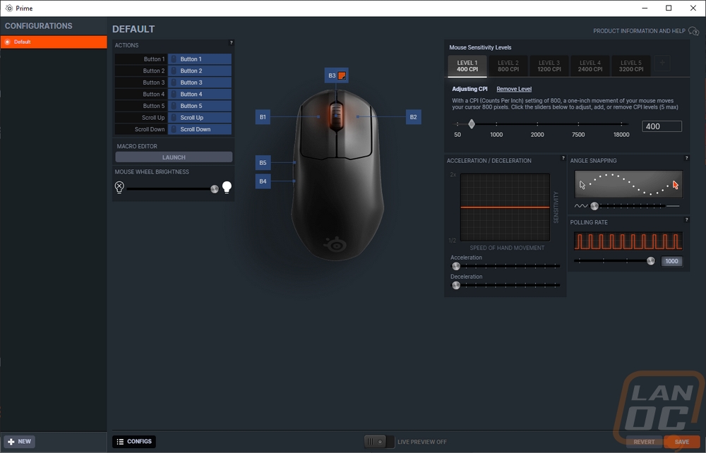The width and height of the screenshot is (706, 453).
Task: Open the Button 2 action dropdown
Action: click(x=200, y=71)
